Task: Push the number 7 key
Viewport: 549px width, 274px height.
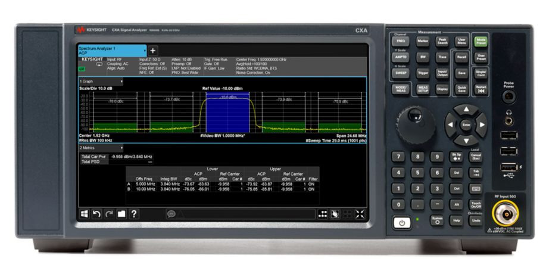Action: [398, 156]
